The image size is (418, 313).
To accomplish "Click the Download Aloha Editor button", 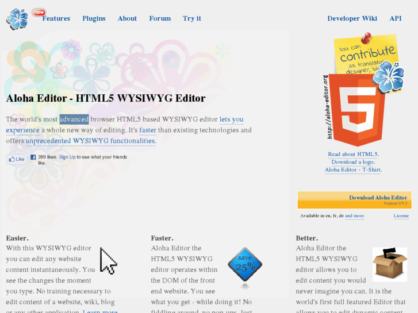I will [x=355, y=200].
